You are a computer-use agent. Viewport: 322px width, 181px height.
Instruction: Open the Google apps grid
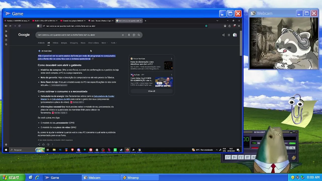click(x=229, y=35)
